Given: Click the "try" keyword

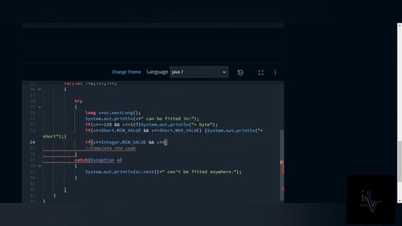Looking at the screenshot, I should [79, 101].
